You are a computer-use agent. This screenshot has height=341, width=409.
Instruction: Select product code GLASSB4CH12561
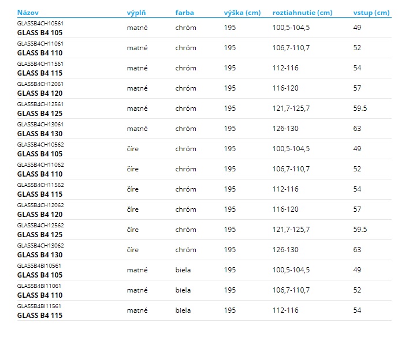coord(40,104)
